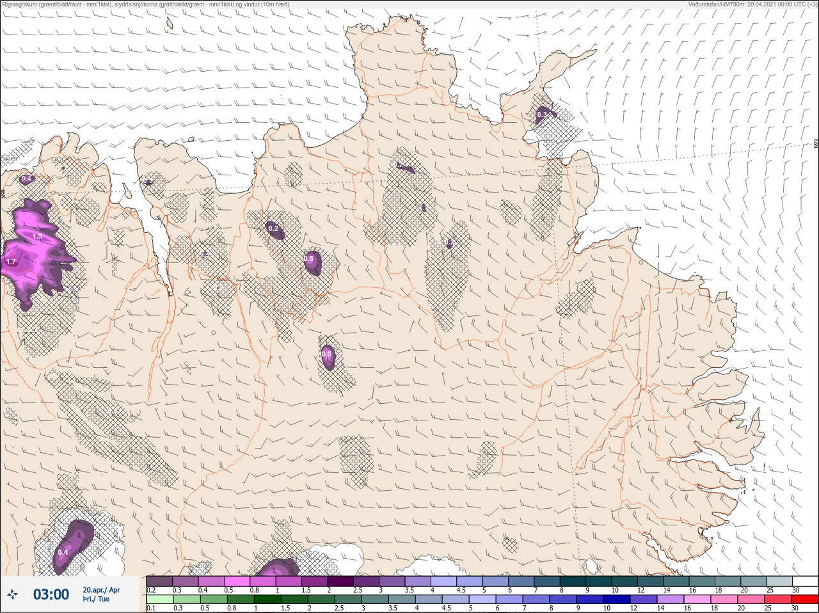819x613 pixels.
Task: Pick the bright pink top-row swatch labelled 0.5
Action: [237, 581]
